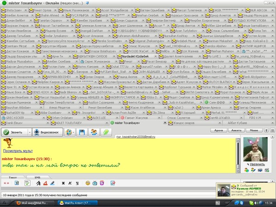Image resolution: width=276 pixels, height=207 pixels.
Task: Collapse the lower own-avatar panel arrow
Action: 272,181
